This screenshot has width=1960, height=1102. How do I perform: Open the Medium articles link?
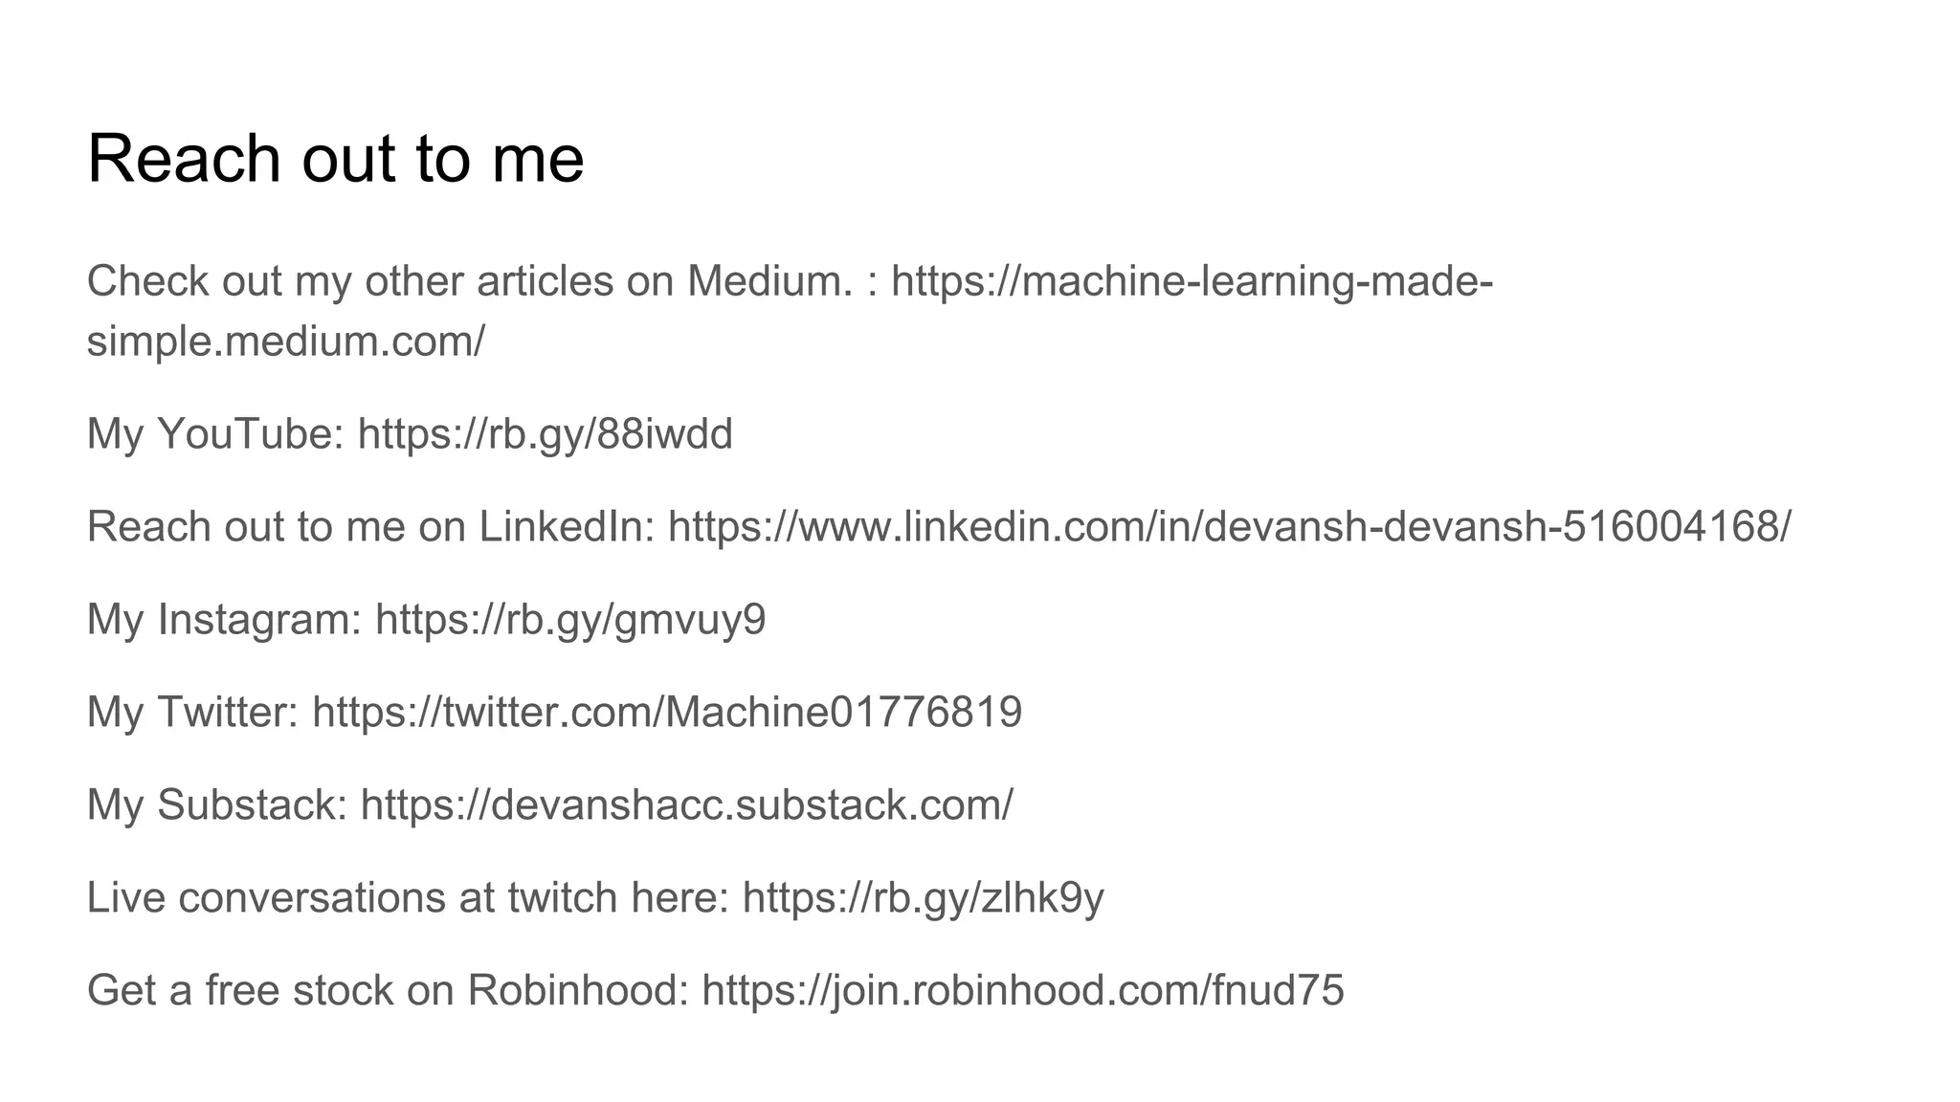pos(1192,282)
